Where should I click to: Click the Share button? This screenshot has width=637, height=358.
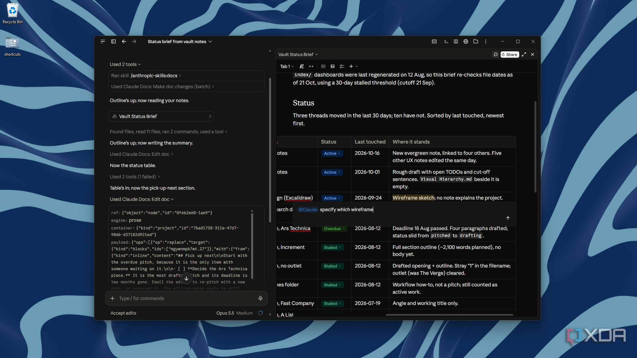(x=510, y=54)
